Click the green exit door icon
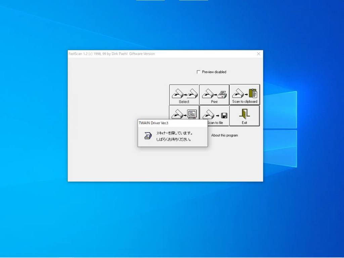The width and height of the screenshot is (344, 258). point(245,114)
